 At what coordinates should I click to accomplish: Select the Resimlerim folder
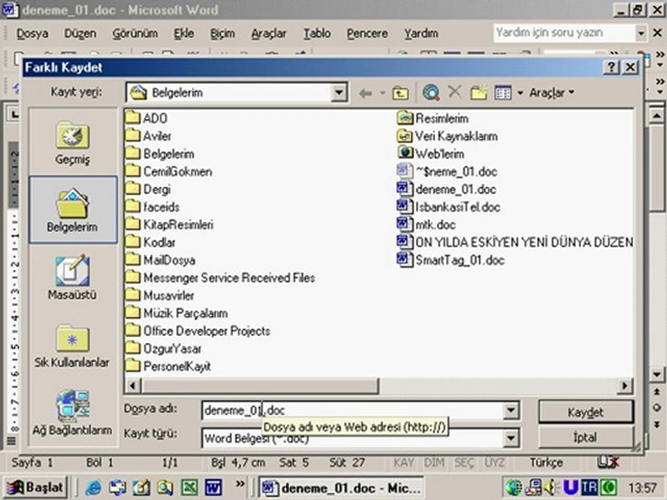coord(433,118)
